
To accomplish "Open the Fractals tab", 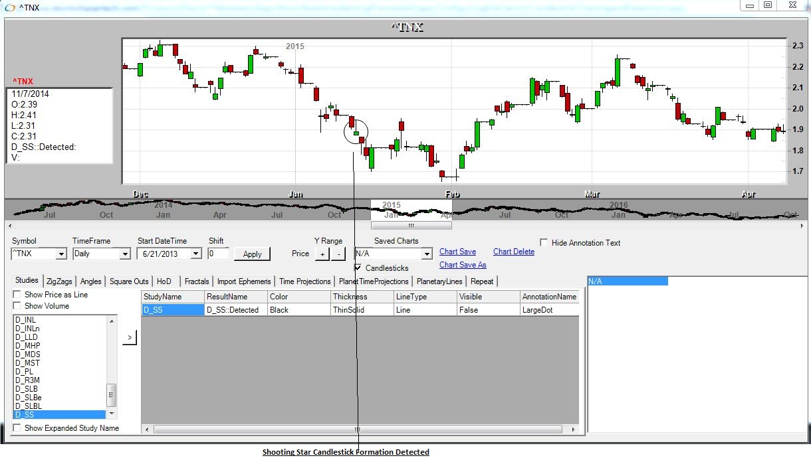I will pos(196,281).
